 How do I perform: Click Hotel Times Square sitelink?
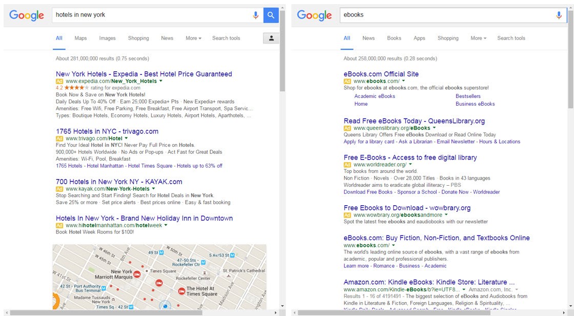click(x=150, y=166)
